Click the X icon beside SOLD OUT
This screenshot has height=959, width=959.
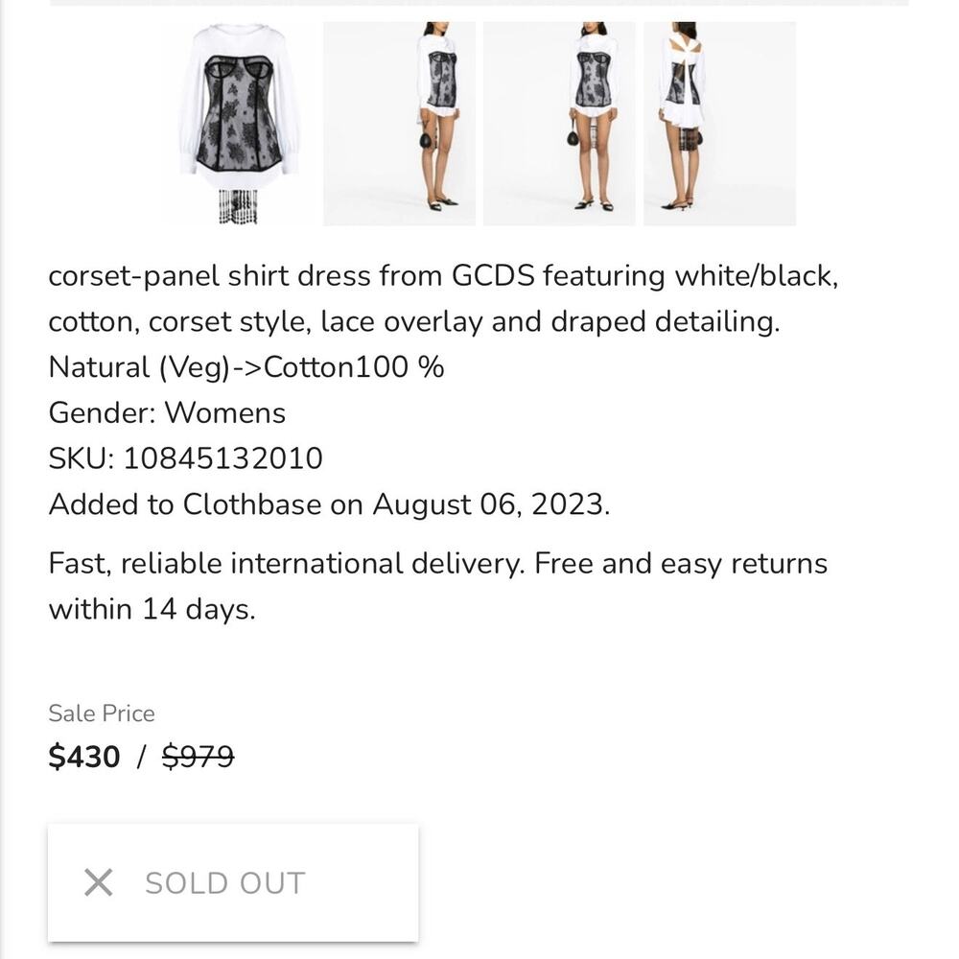click(99, 882)
